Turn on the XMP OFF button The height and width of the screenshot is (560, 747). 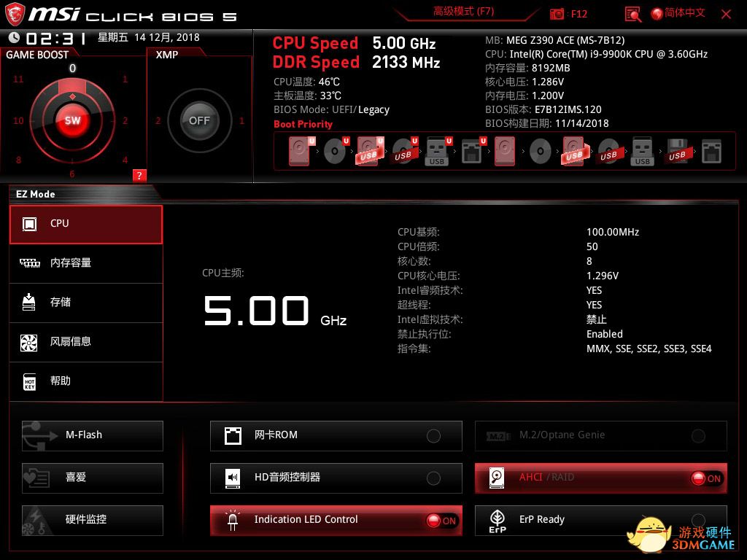click(x=199, y=120)
